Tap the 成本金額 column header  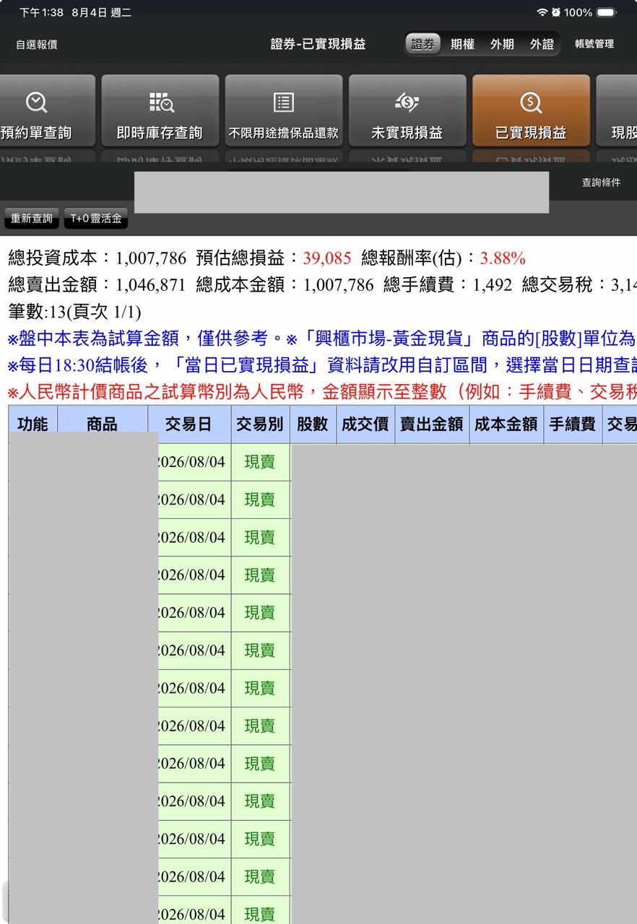tap(506, 424)
